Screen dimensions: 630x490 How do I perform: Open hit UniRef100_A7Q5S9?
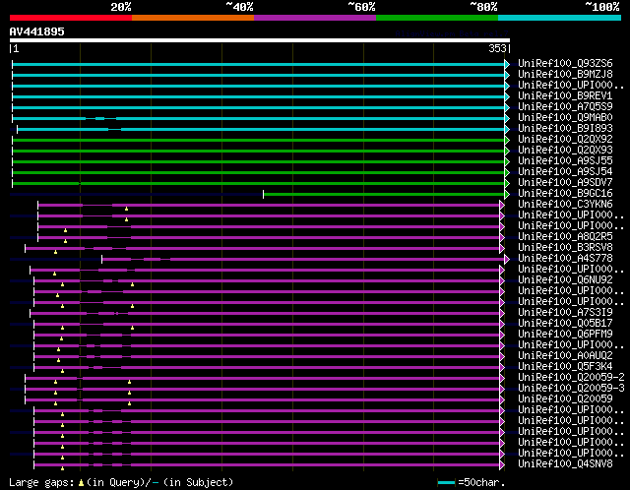(x=565, y=106)
